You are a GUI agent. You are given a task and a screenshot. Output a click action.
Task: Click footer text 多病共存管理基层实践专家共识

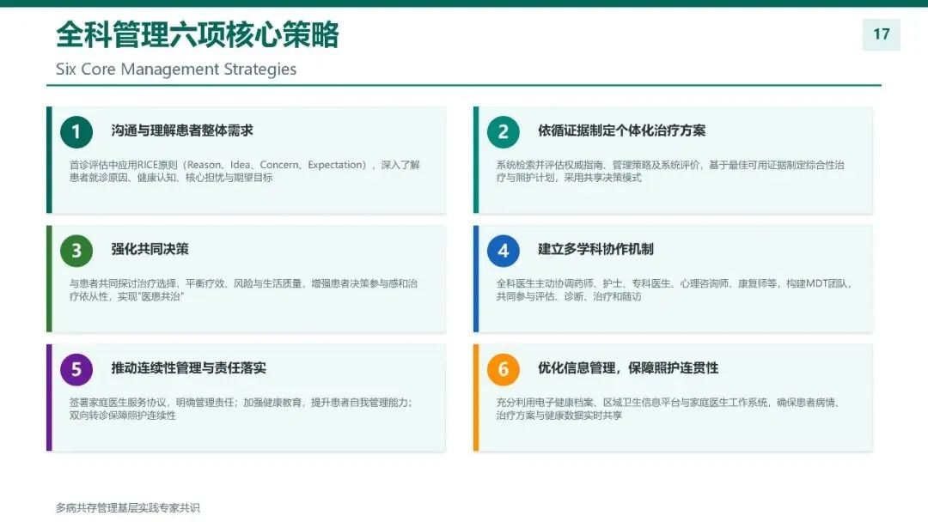(128, 507)
